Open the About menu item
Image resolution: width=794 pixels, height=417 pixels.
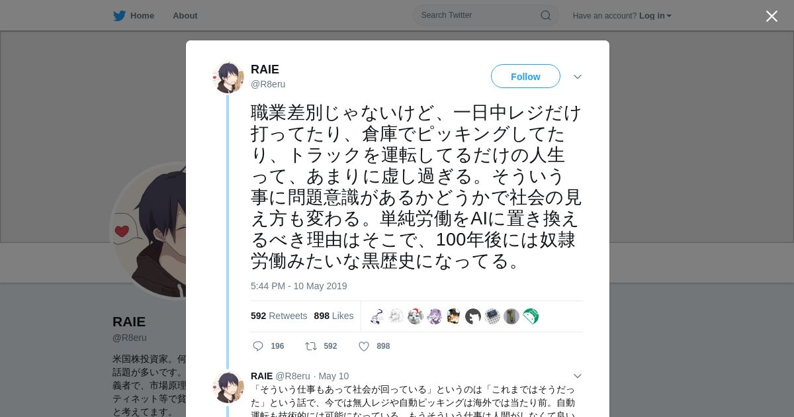[x=185, y=15]
